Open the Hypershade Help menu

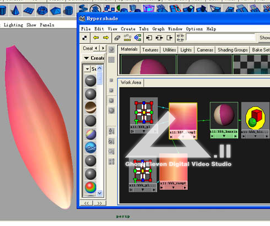(211, 29)
